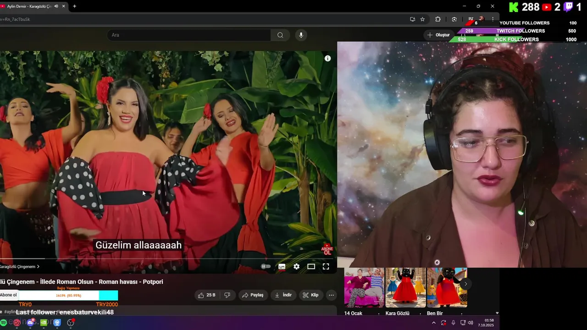The height and width of the screenshot is (330, 587).
Task: Open Spotify from the taskbar
Action: click(4, 323)
